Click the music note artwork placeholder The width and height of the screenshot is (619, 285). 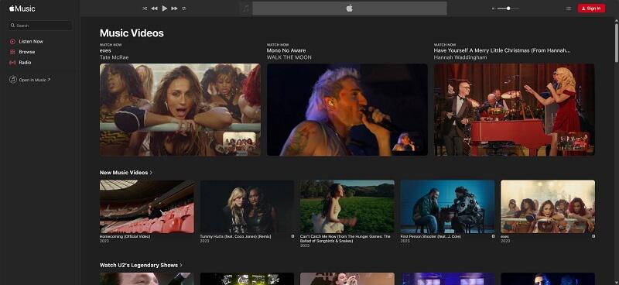point(245,9)
